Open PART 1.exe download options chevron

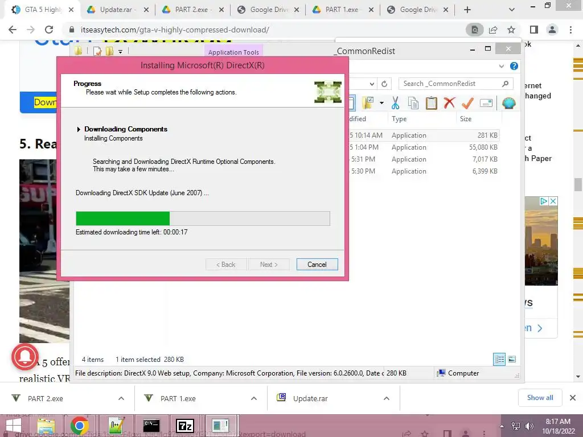coord(254,398)
